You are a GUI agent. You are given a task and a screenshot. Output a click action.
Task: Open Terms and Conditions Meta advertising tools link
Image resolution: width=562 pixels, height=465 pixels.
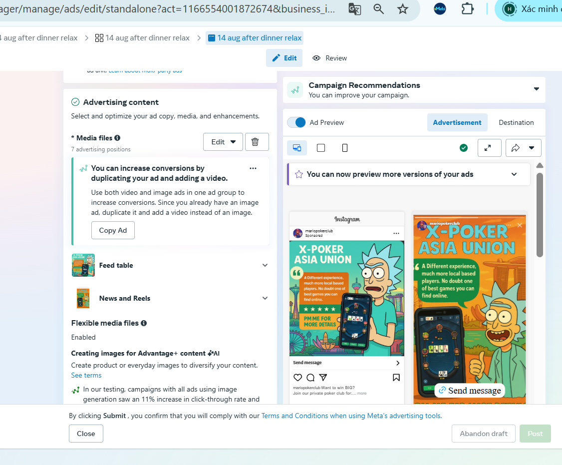pos(351,416)
